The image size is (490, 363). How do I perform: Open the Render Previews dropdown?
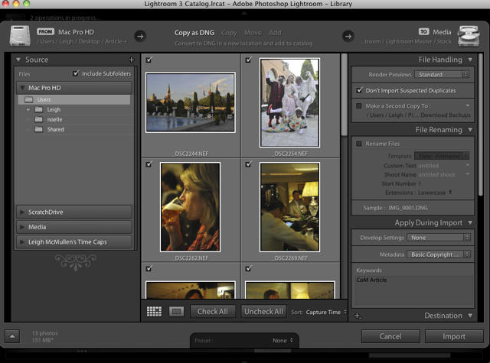[442, 75]
